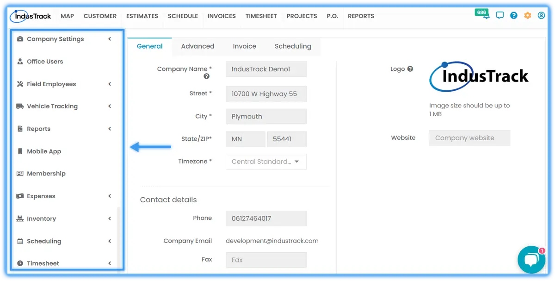Viewport: 555px width, 281px height.
Task: Open the user profile account icon
Action: point(542,15)
